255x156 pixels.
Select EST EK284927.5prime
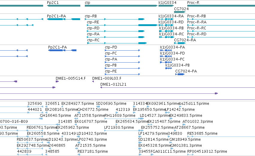point(78,104)
